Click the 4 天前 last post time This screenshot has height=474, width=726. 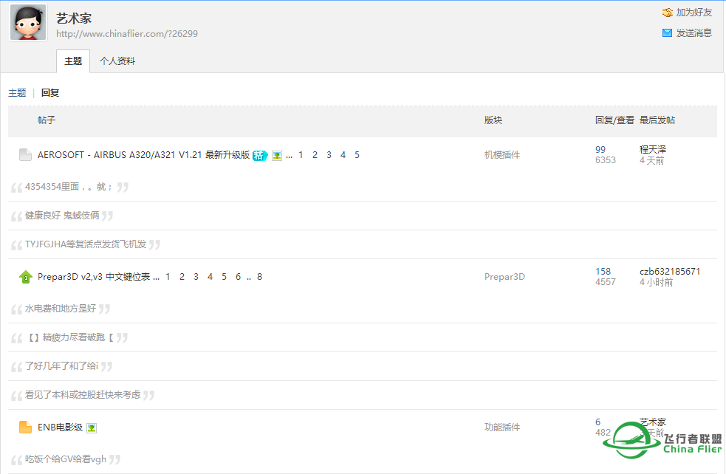coord(652,161)
